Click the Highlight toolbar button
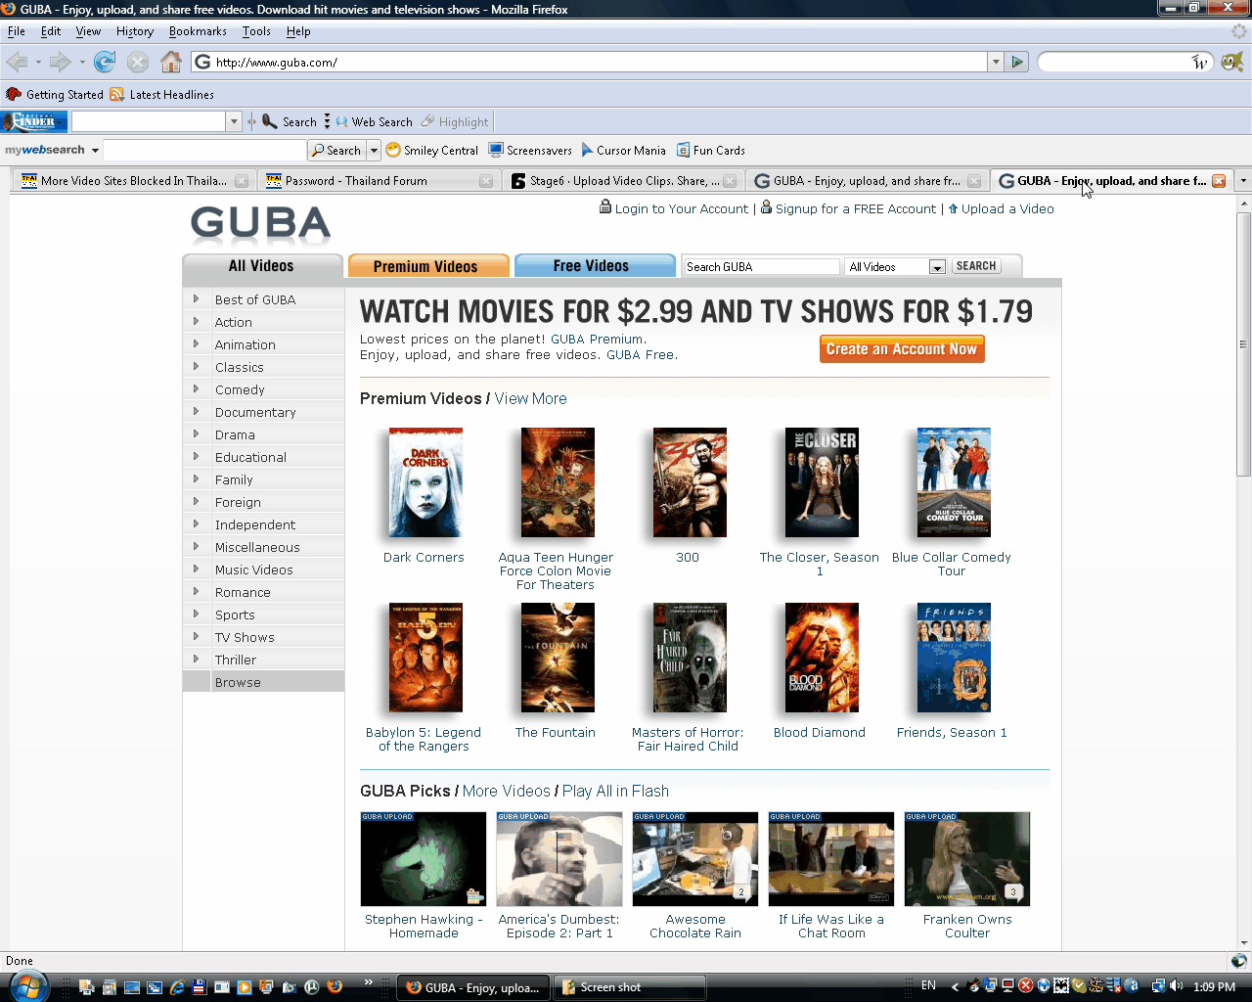This screenshot has height=1002, width=1252. click(x=455, y=121)
